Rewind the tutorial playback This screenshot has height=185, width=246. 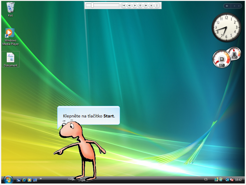point(129,5)
